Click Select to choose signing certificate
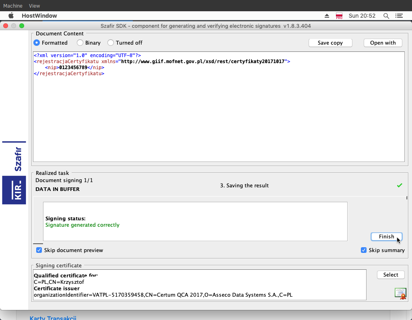412x320 pixels. tap(390, 275)
